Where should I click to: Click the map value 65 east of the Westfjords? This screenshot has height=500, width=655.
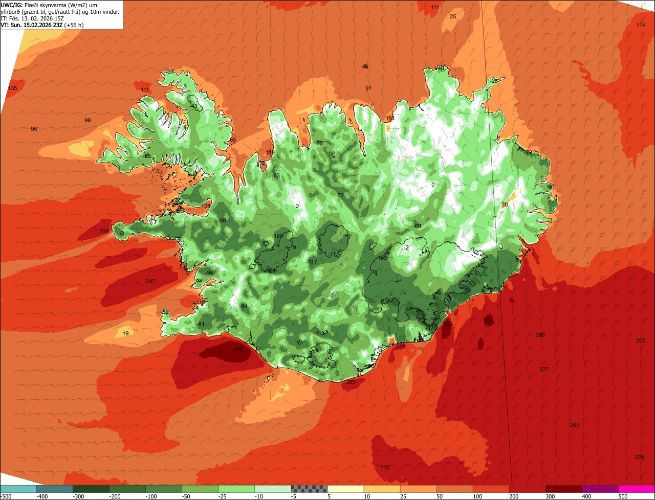[233, 140]
